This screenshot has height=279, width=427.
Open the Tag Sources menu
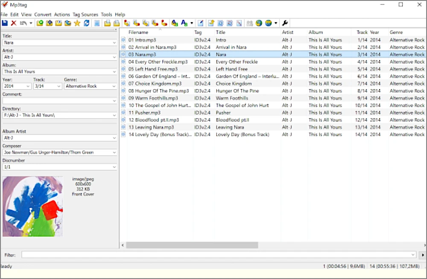(85, 15)
